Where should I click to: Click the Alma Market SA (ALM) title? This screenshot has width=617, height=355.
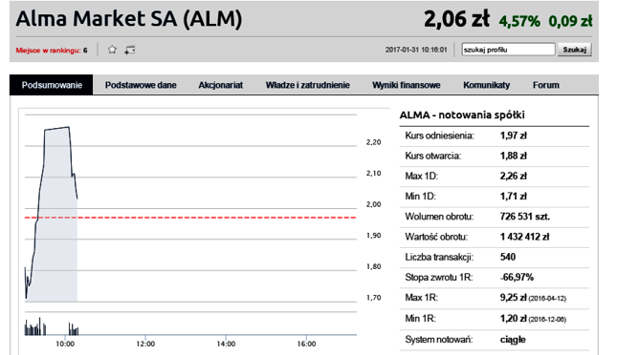coord(129,19)
